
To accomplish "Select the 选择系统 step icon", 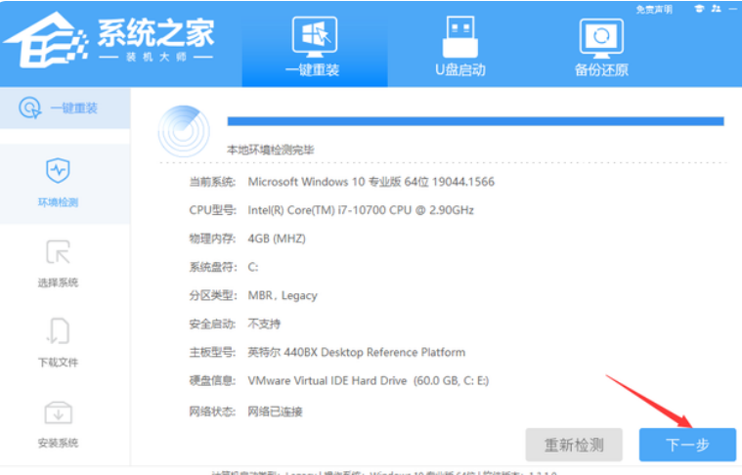I will point(58,252).
